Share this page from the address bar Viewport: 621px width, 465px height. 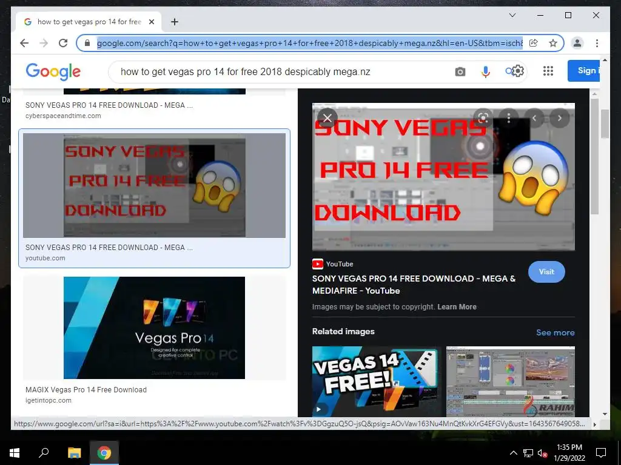[534, 43]
